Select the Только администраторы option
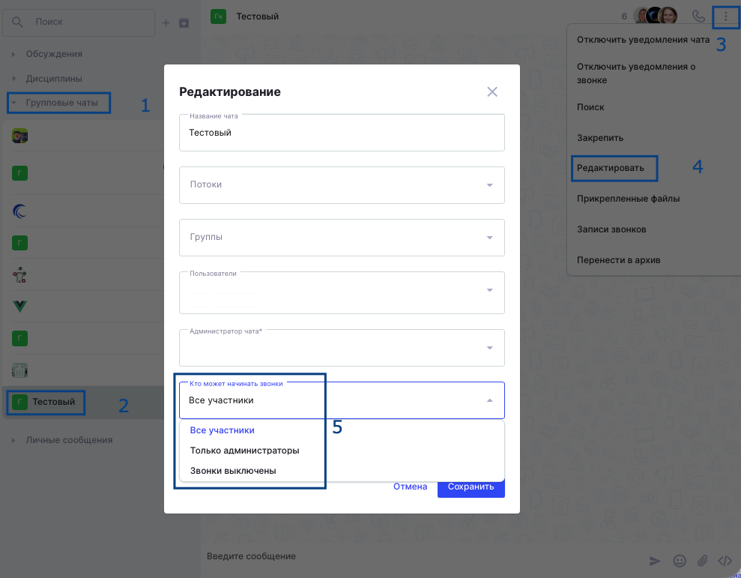 [x=244, y=451]
